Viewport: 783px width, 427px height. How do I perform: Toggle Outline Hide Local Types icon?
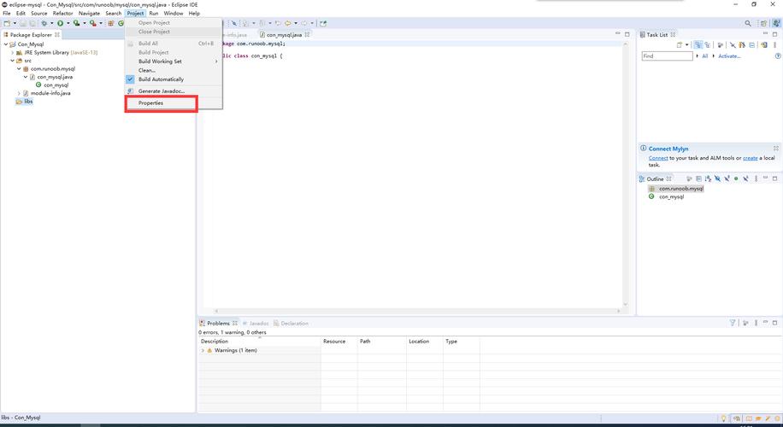[745, 178]
